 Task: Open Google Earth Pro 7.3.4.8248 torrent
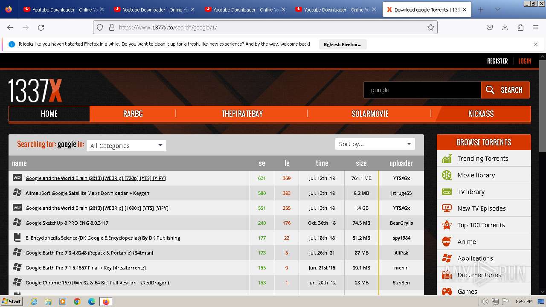point(90,253)
